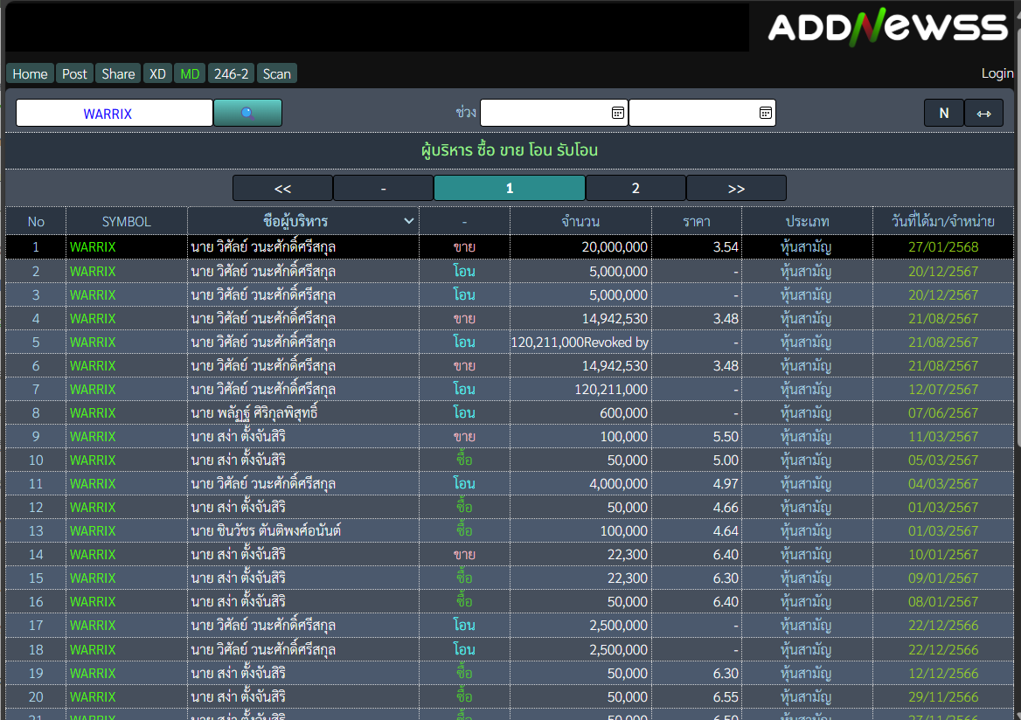Click the จำนวน column header
1021x720 pixels.
(x=580, y=221)
